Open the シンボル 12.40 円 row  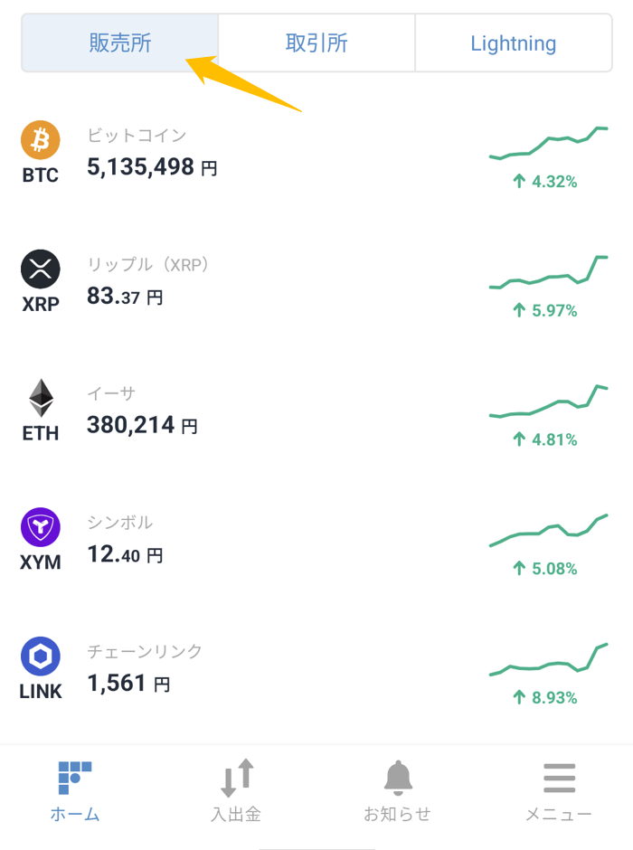(x=316, y=540)
